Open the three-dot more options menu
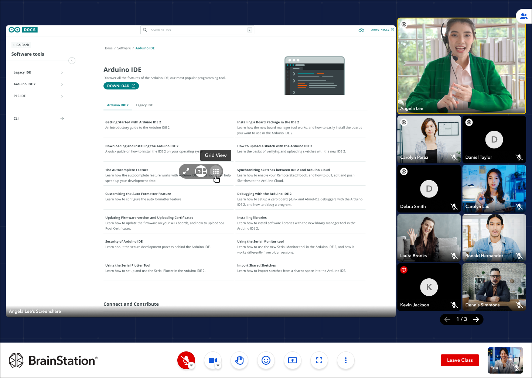Screen dimensions: 532x378 346,360
